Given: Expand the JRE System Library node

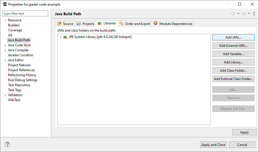Looking at the screenshot, I should pos(61,37).
